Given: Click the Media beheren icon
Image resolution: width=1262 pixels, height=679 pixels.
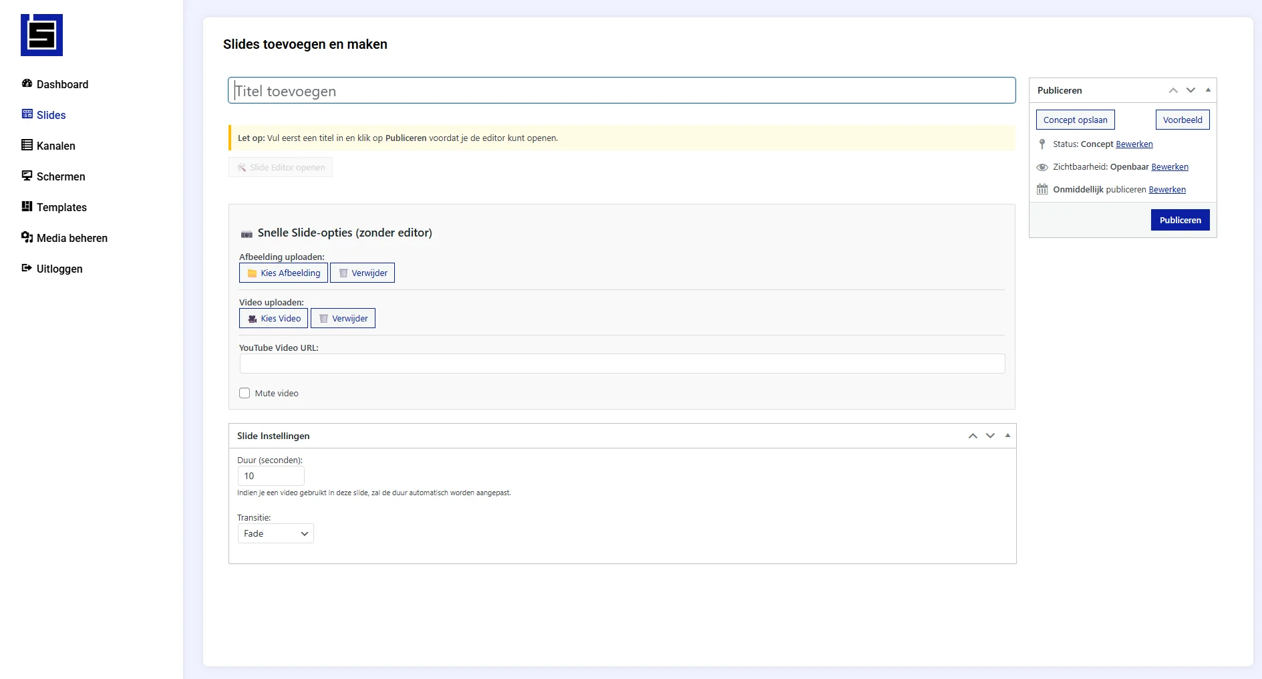Looking at the screenshot, I should (x=27, y=237).
